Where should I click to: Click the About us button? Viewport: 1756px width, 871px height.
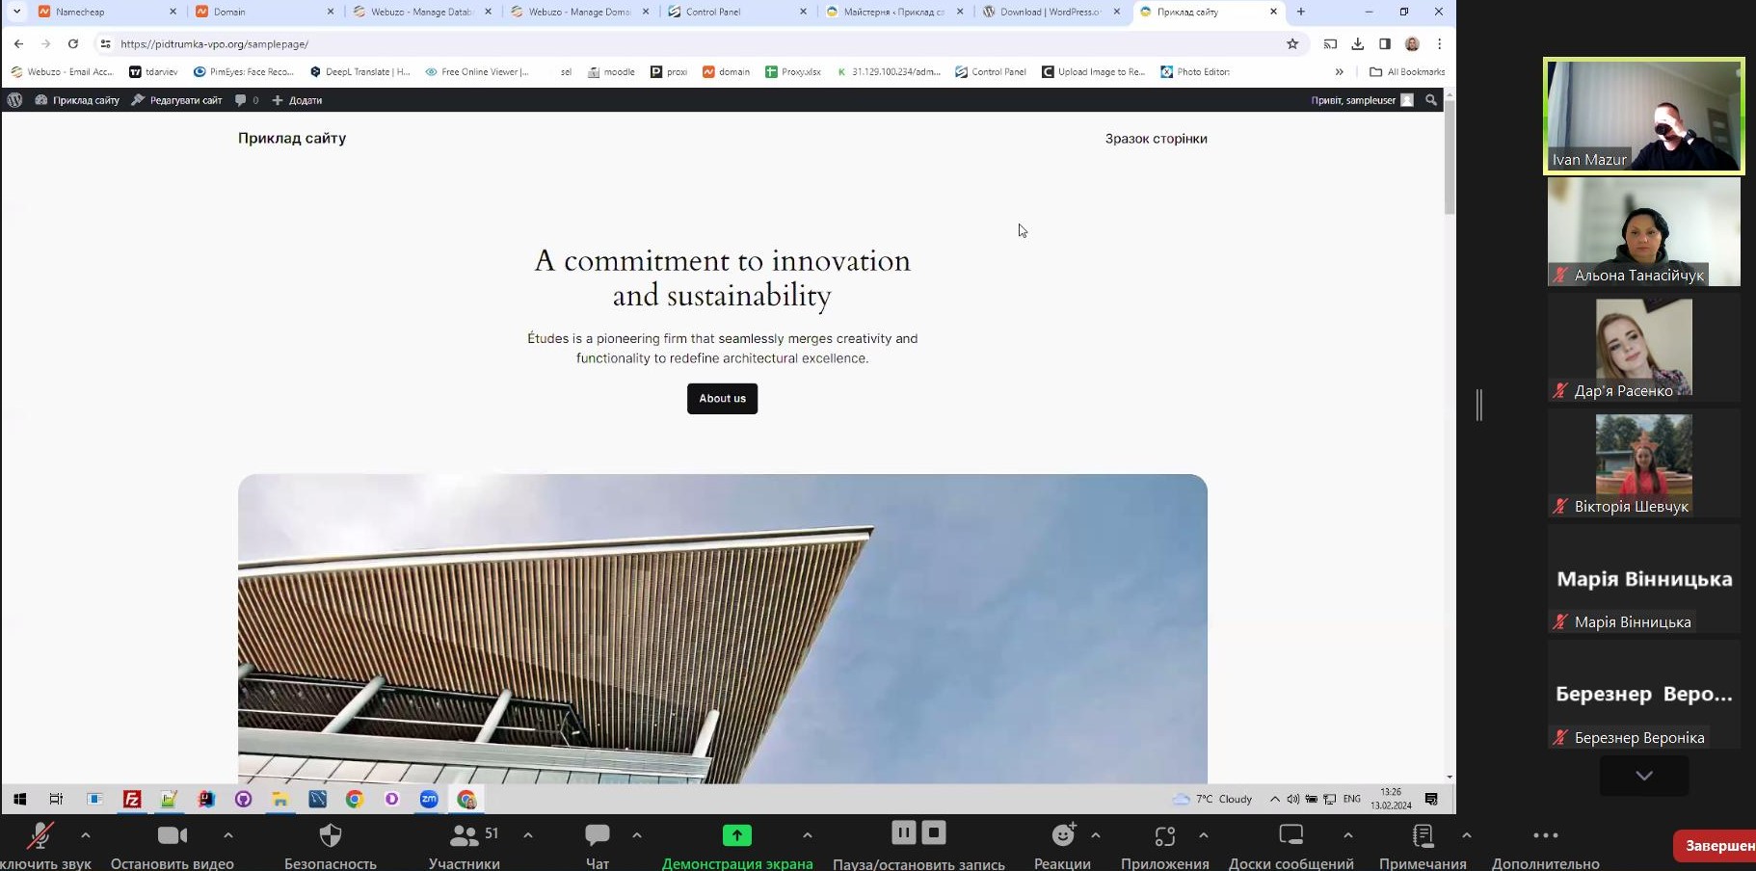(x=722, y=399)
